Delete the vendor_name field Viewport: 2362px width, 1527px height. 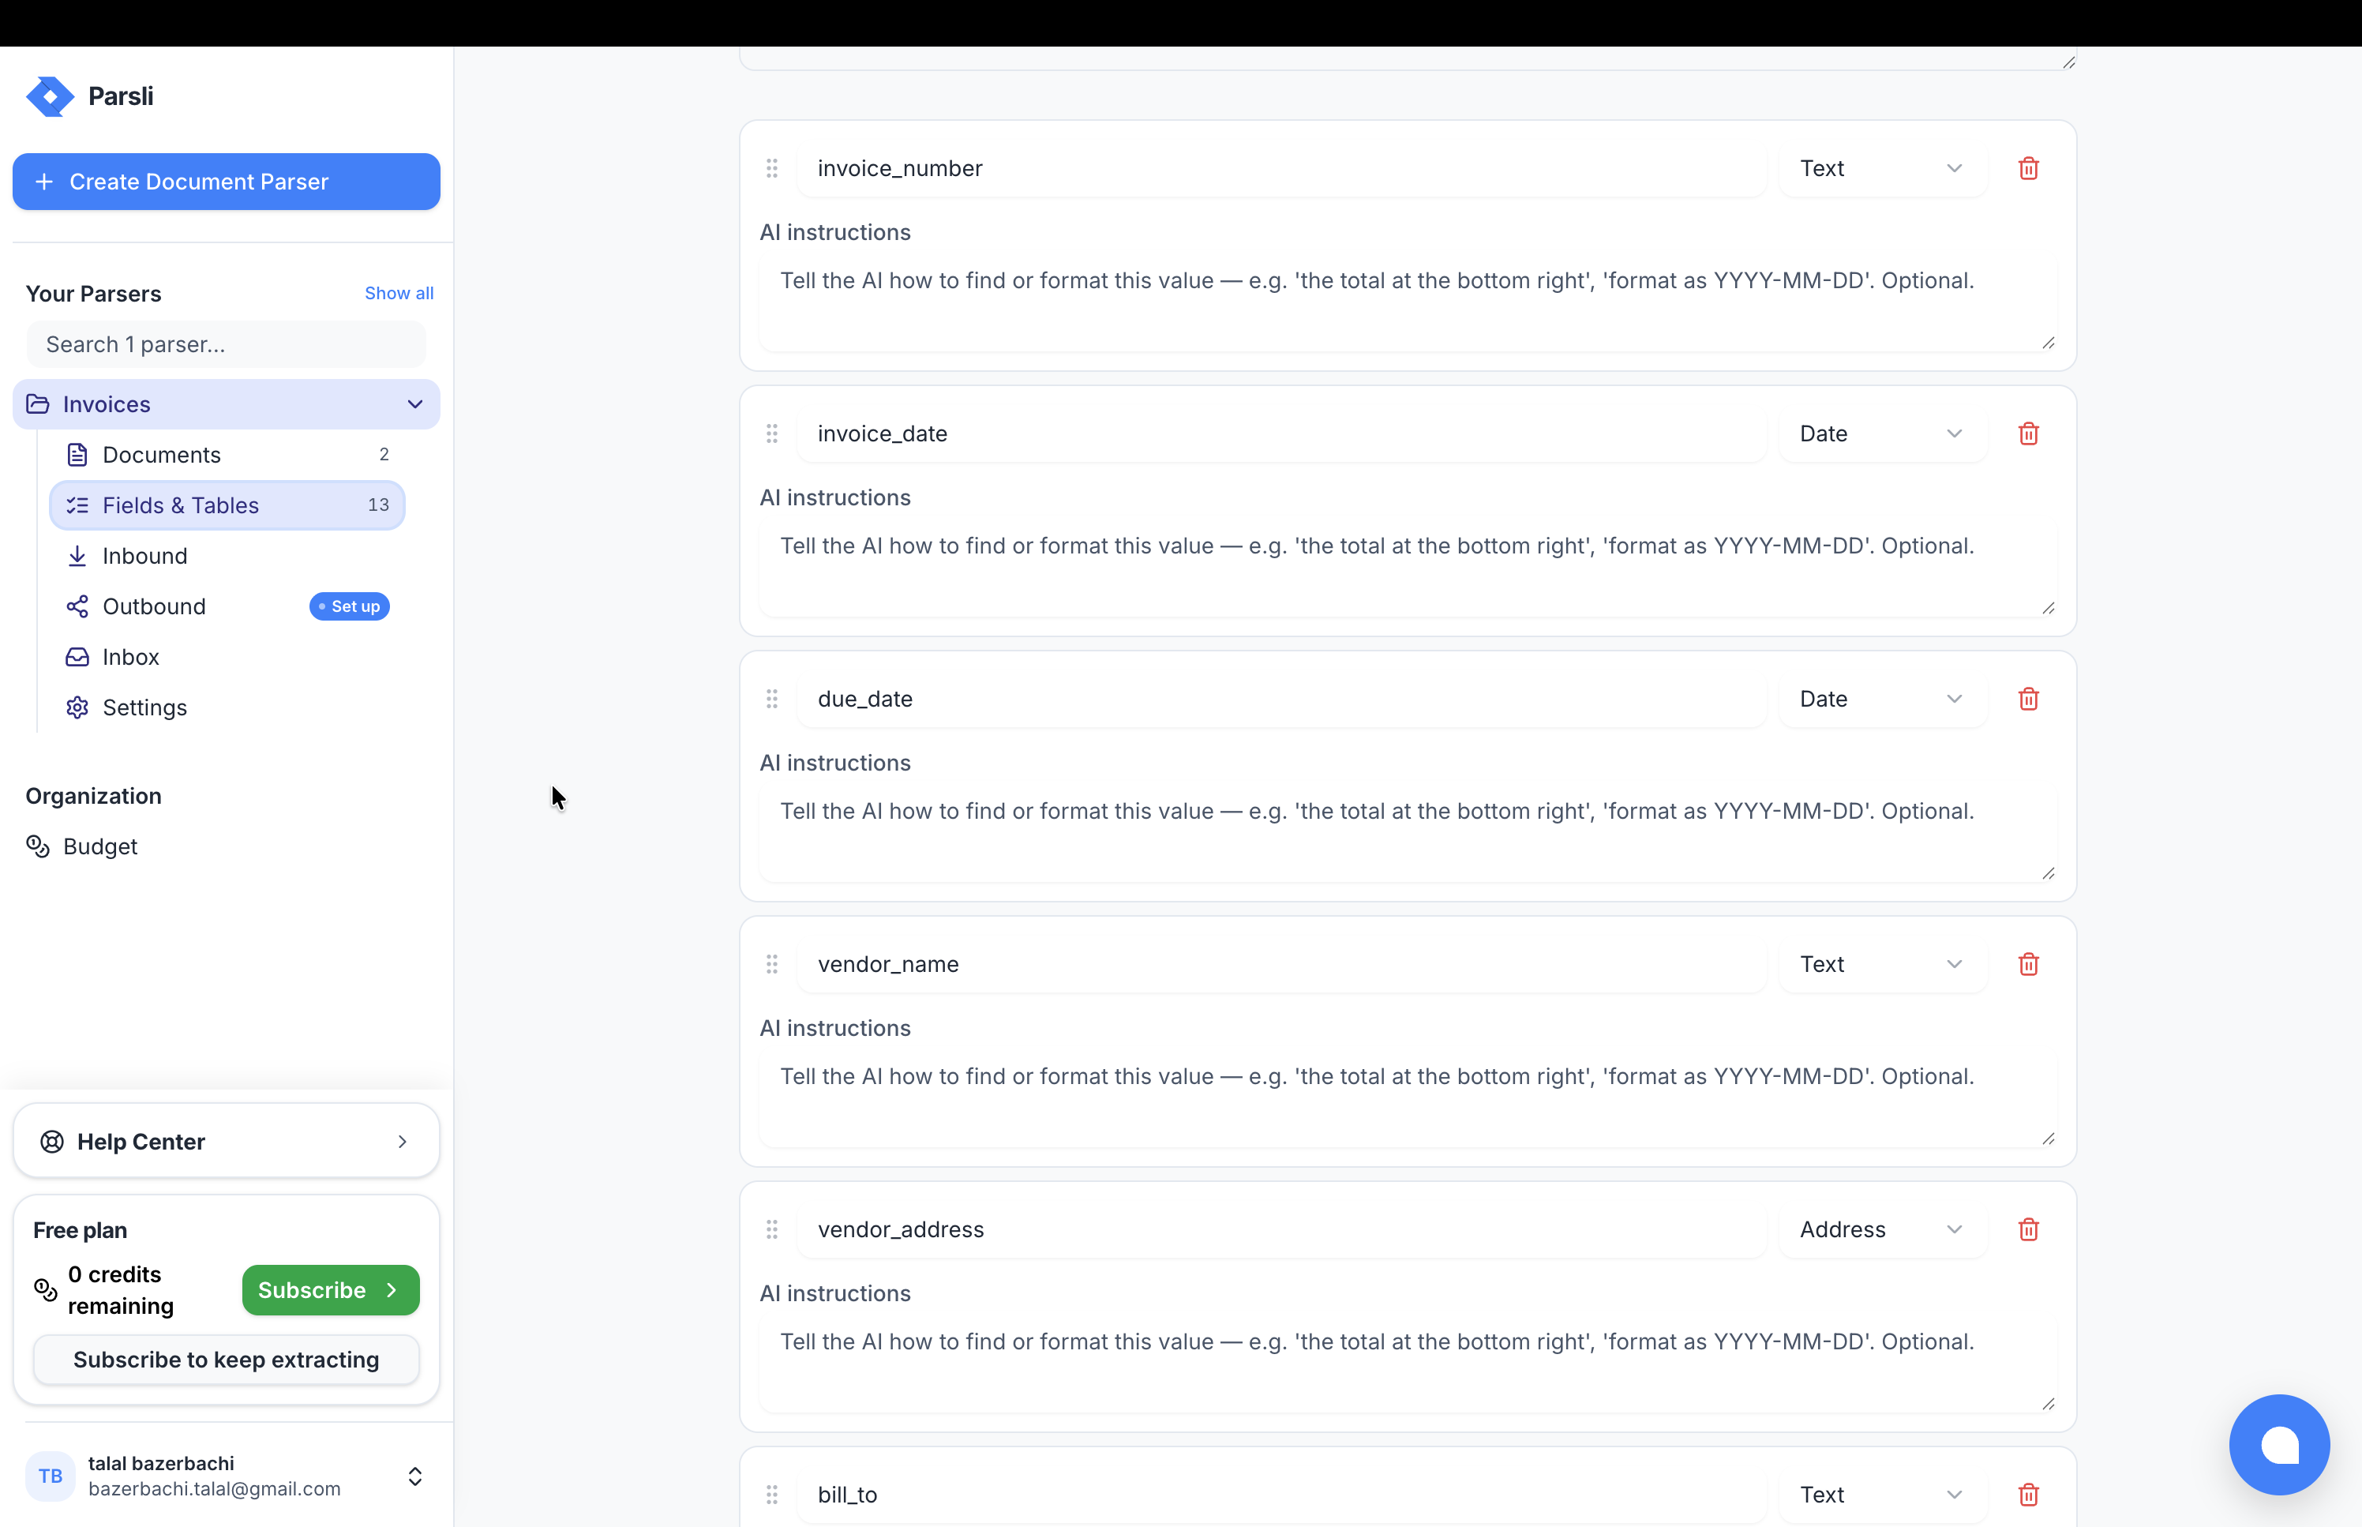pos(2028,965)
